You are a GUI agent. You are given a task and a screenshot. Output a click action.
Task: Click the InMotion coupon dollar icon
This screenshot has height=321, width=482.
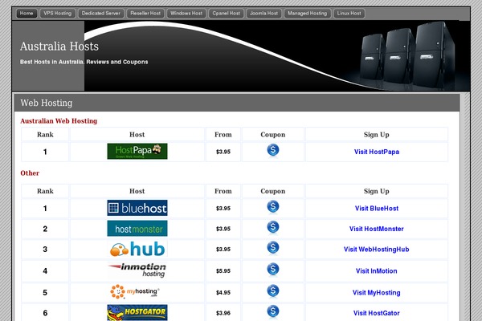tap(272, 270)
